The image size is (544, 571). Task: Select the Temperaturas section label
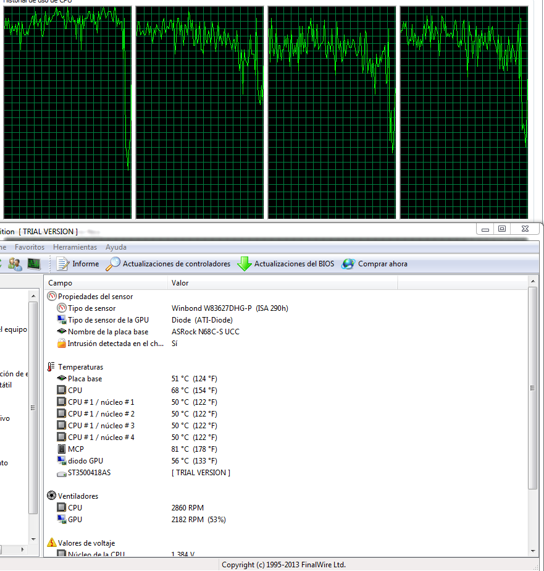click(x=80, y=367)
